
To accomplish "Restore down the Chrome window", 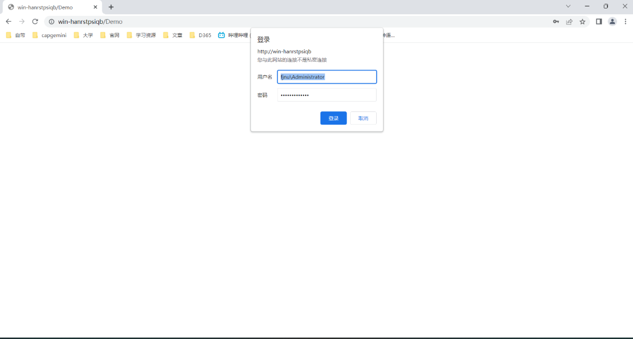I will coord(605,6).
